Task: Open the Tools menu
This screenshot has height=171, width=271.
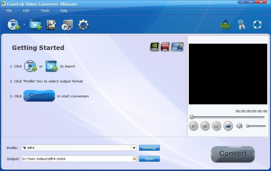Action: 45,11
